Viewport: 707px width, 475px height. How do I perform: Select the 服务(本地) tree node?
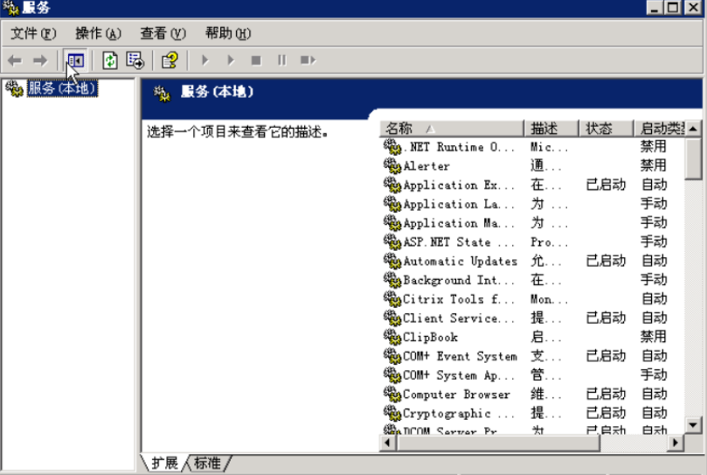pos(62,88)
